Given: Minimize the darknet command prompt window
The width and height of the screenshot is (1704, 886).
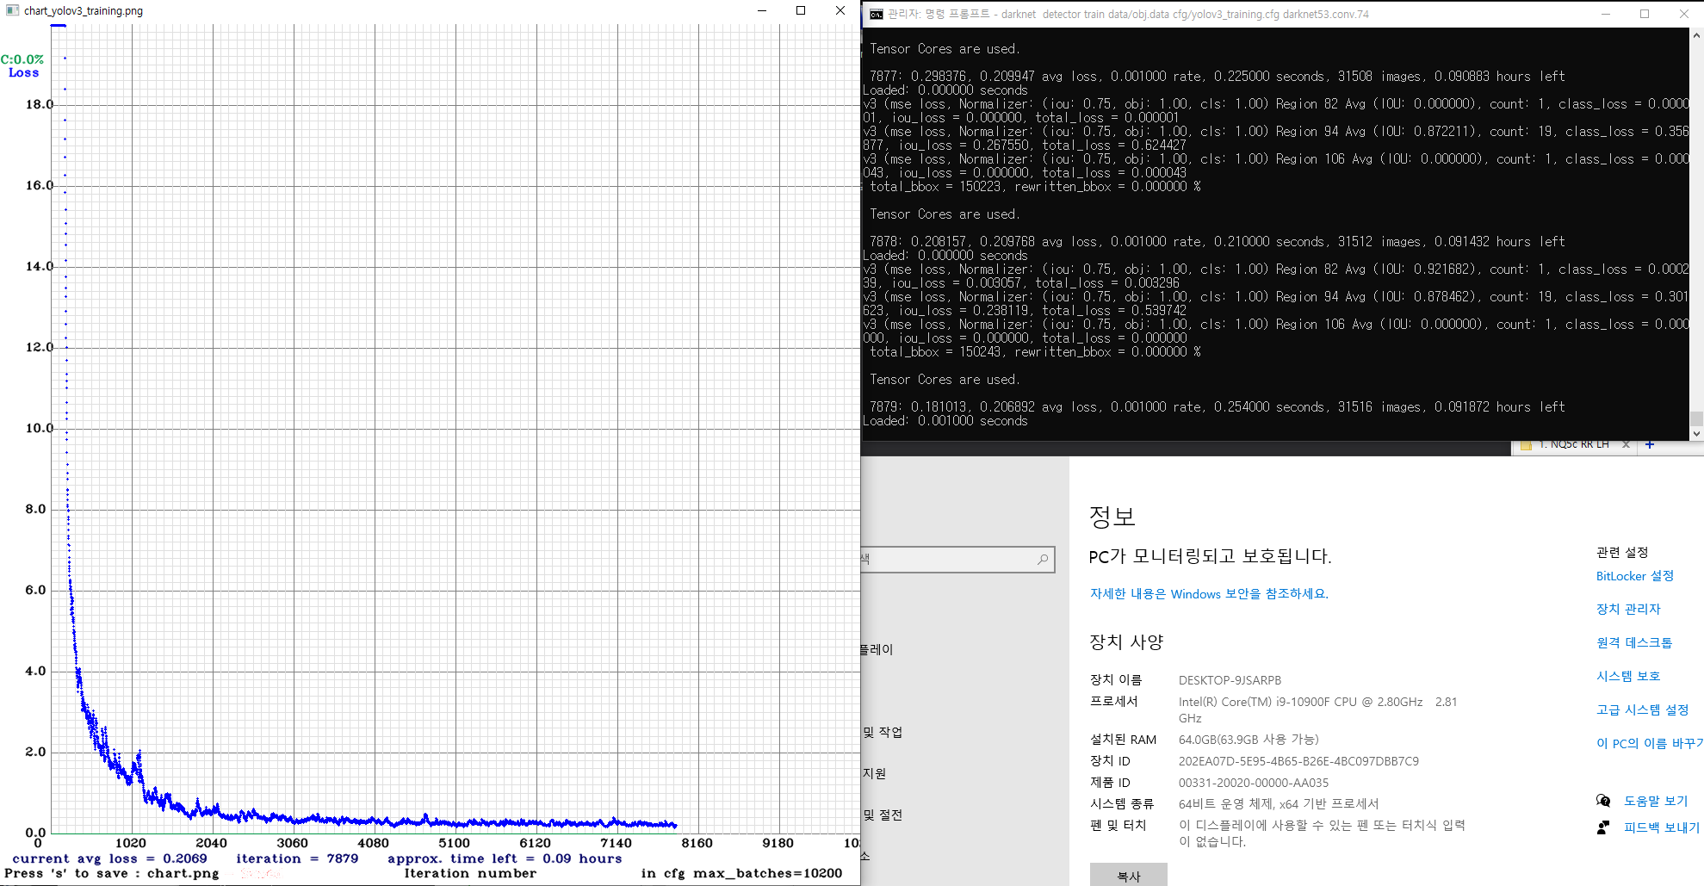Looking at the screenshot, I should point(1606,14).
